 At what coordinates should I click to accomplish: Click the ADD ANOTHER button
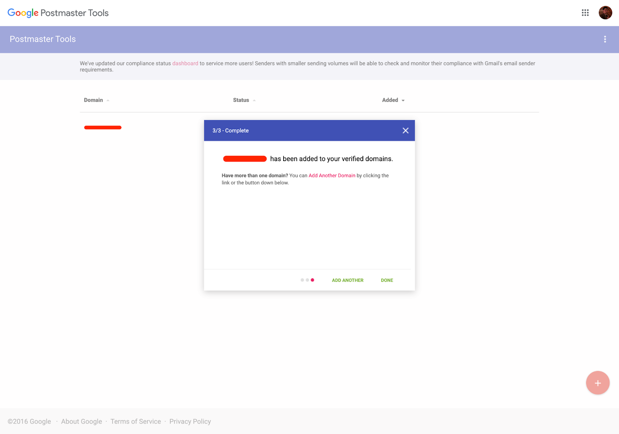347,280
